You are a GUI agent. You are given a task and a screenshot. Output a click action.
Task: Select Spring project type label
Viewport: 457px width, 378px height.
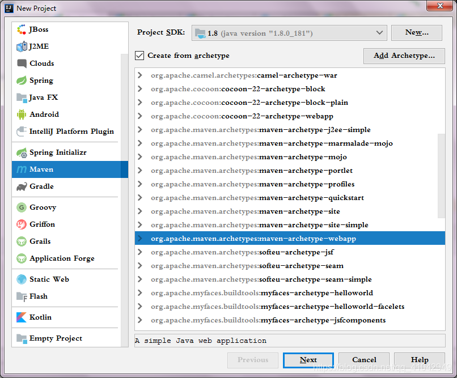point(41,80)
